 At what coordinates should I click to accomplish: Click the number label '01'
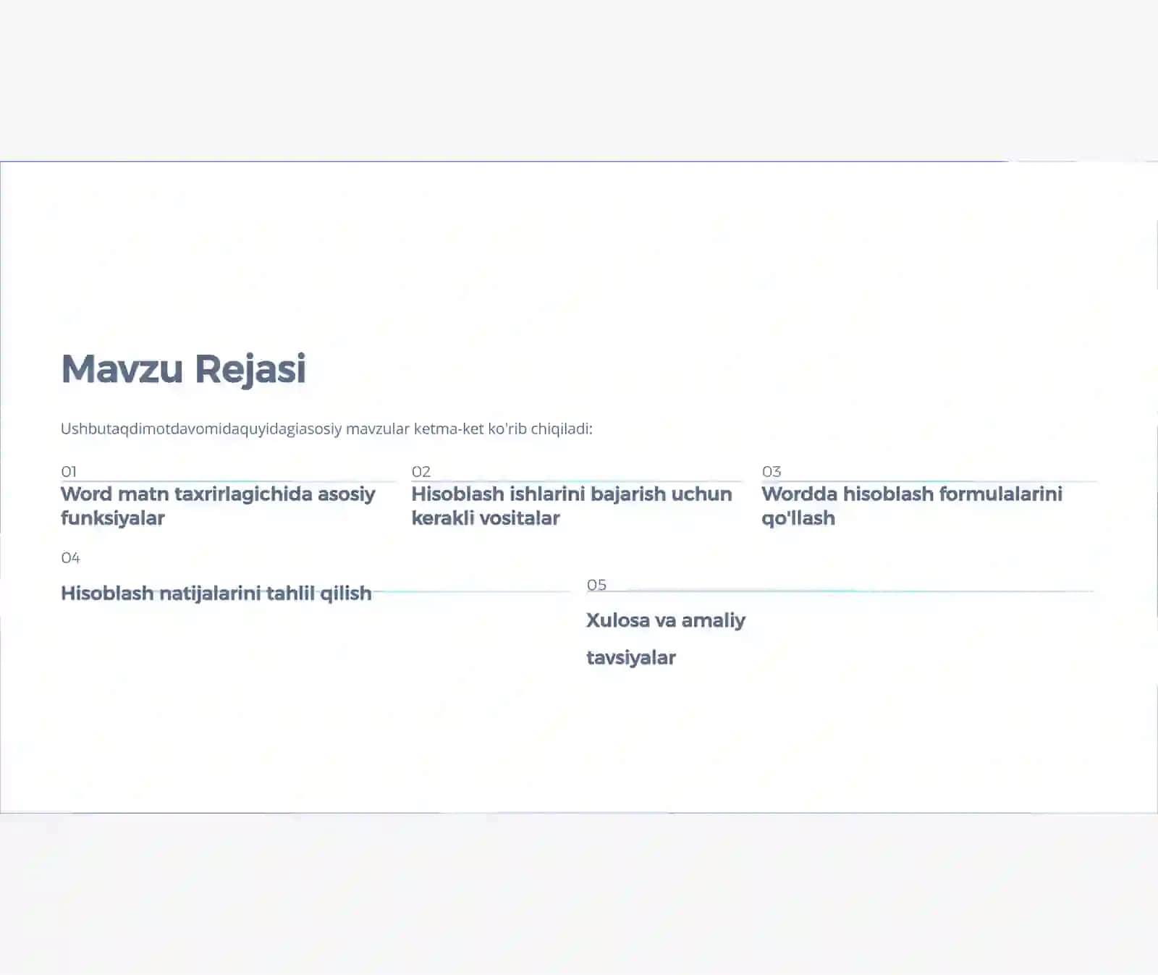69,471
